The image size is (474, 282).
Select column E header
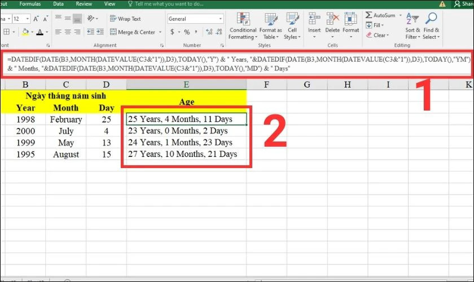point(186,85)
